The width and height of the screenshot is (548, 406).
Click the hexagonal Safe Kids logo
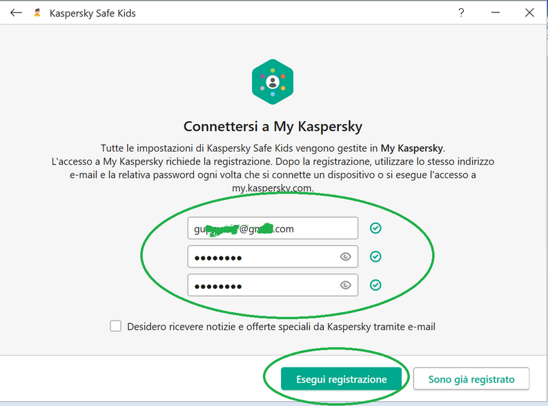pos(273,82)
